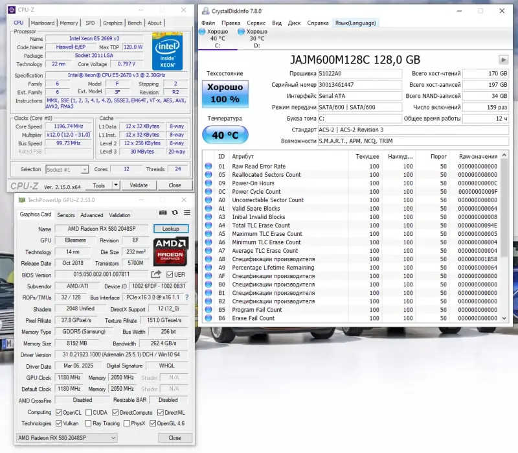The width and height of the screenshot is (518, 453).
Task: Click the GPU Name field AMD Radeon RX 580 2048SP
Action: coord(102,229)
